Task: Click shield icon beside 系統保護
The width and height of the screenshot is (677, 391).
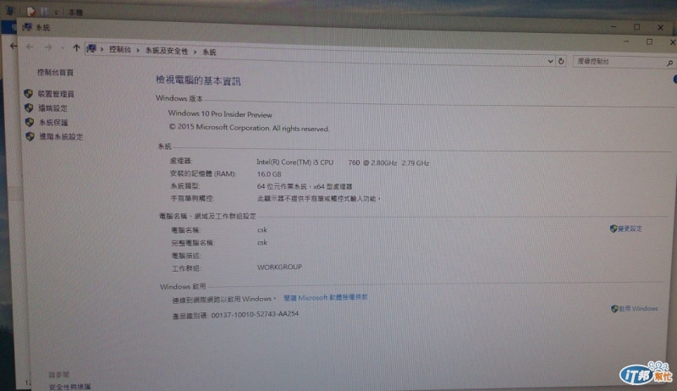Action: [x=30, y=122]
